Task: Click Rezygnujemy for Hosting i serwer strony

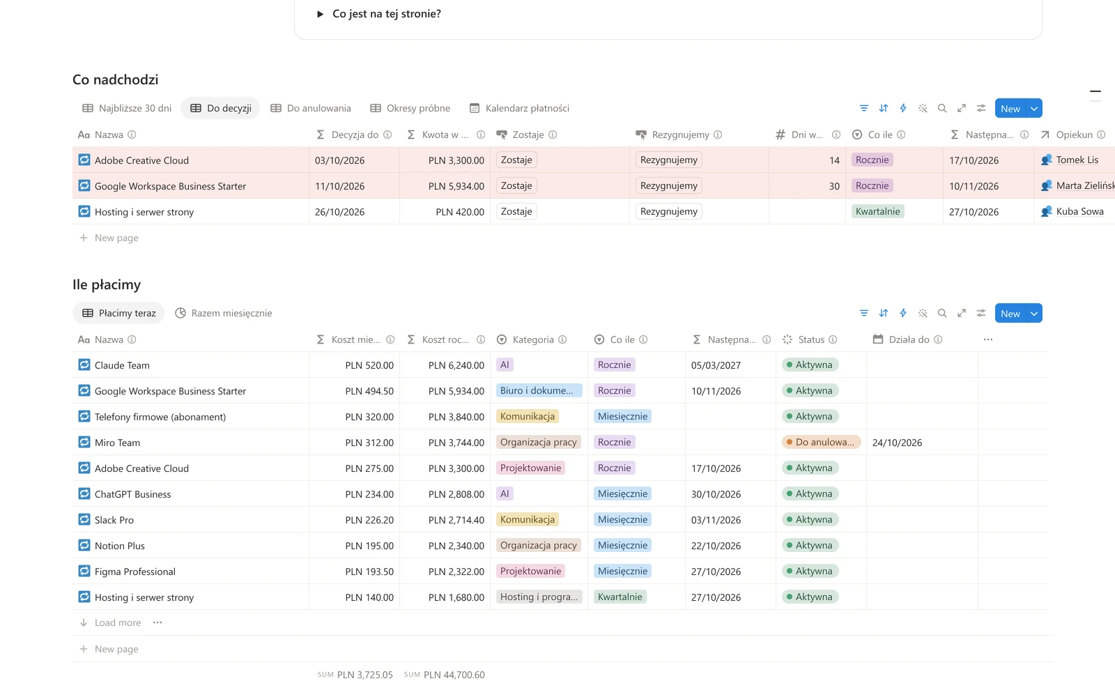Action: click(669, 211)
